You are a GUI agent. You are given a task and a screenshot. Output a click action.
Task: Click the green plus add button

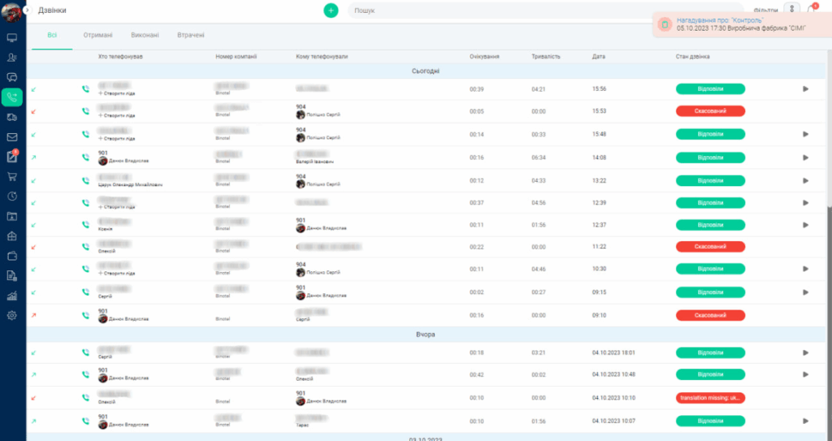(x=331, y=11)
